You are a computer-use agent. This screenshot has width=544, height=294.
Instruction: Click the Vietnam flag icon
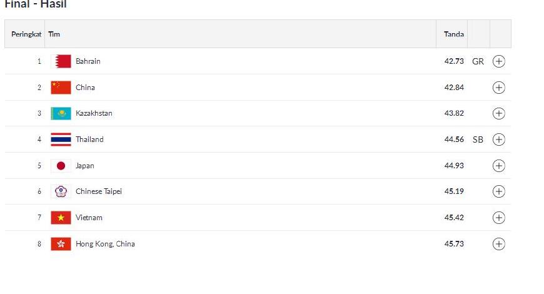(x=61, y=218)
